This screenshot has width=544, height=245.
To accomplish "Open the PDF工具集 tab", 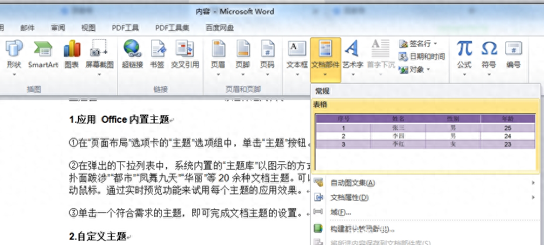I will pos(172,28).
